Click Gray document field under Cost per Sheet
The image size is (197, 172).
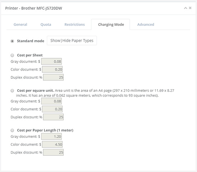coord(51,62)
